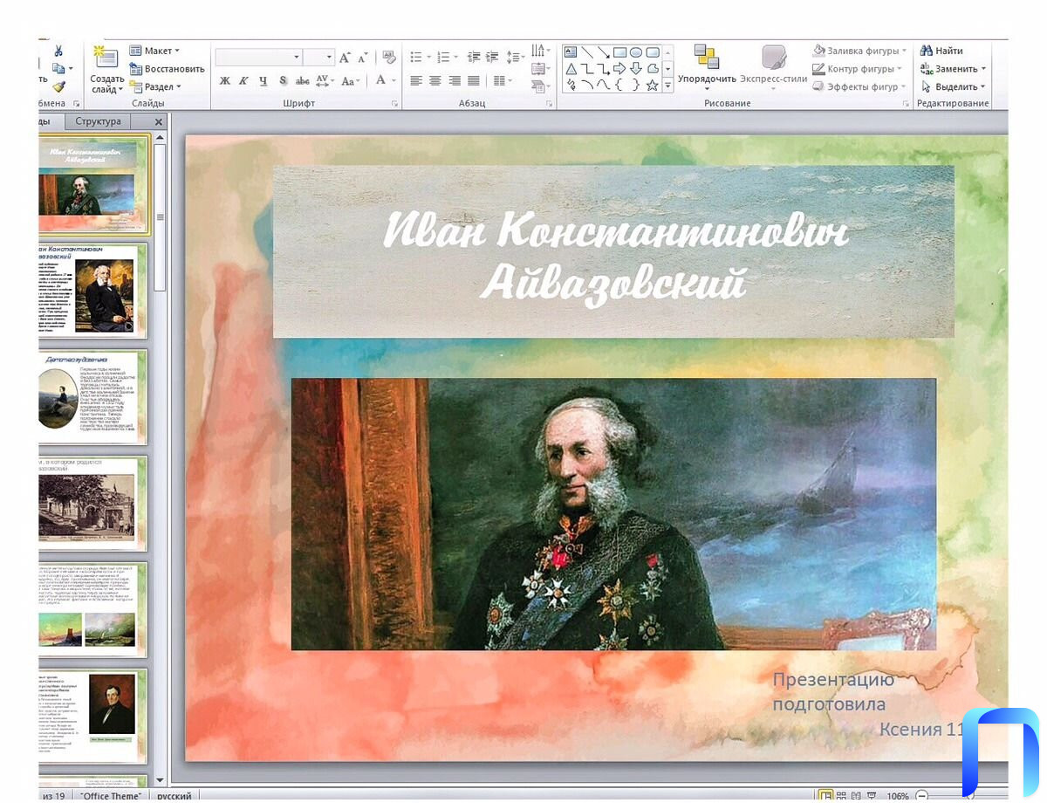Center the paragraph text
This screenshot has height=803, width=1047.
pyautogui.click(x=435, y=81)
